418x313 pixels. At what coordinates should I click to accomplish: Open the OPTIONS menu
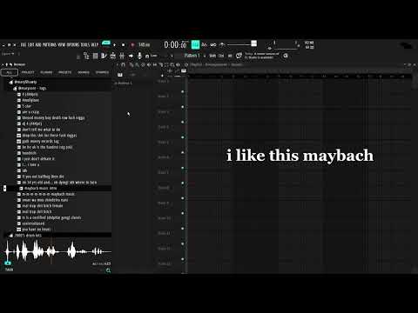(x=73, y=45)
